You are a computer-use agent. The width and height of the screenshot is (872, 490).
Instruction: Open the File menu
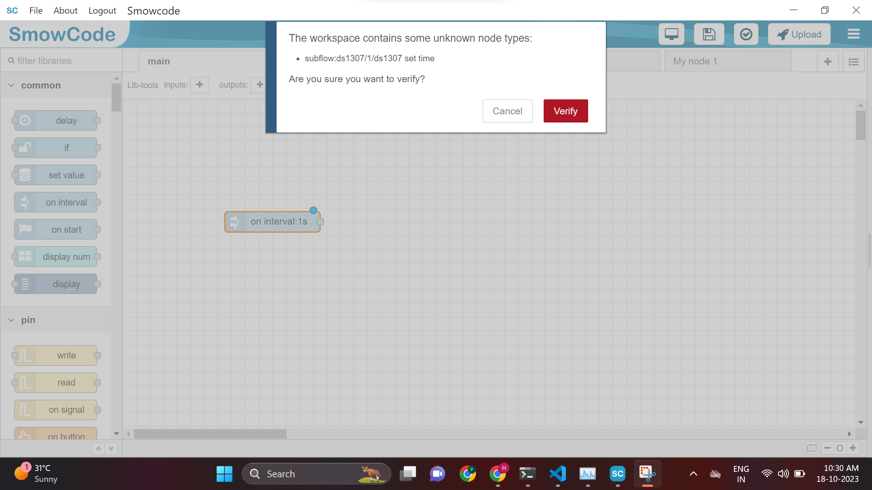pos(35,10)
